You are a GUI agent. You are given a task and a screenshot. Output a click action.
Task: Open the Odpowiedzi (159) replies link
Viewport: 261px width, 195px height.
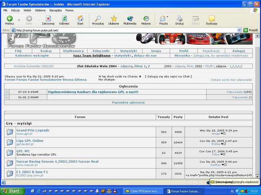[239, 92]
